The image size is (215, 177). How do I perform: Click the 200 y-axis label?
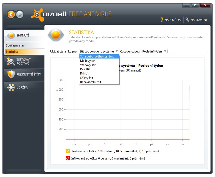click(61, 129)
